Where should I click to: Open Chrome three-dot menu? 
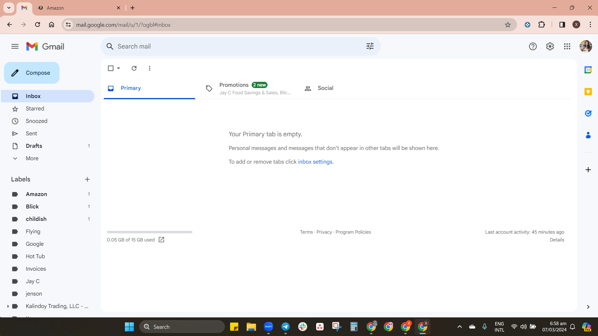coord(590,25)
